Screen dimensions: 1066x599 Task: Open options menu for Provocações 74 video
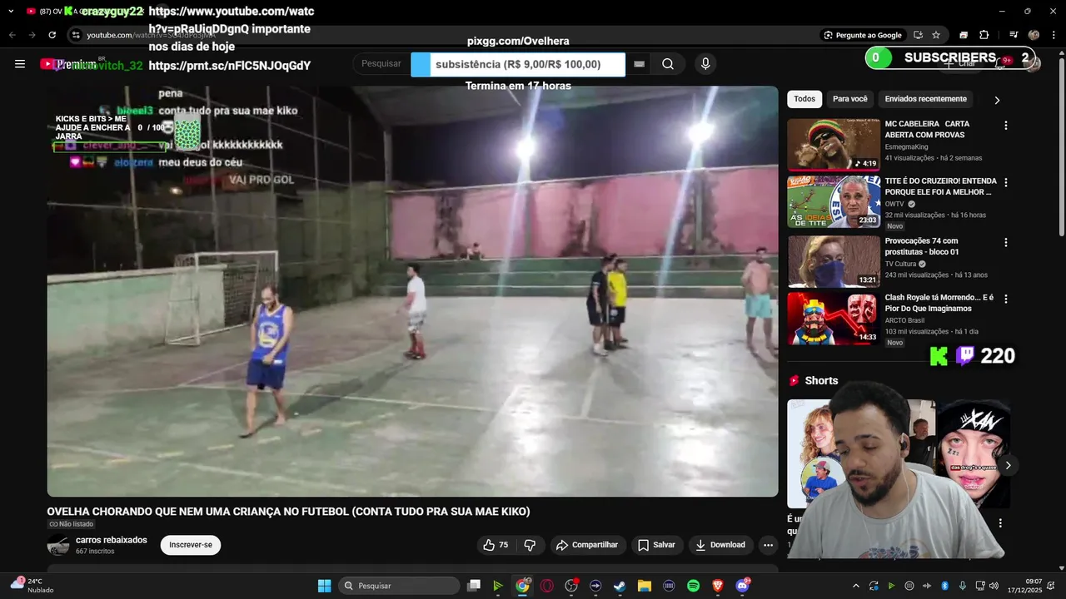[1005, 242]
